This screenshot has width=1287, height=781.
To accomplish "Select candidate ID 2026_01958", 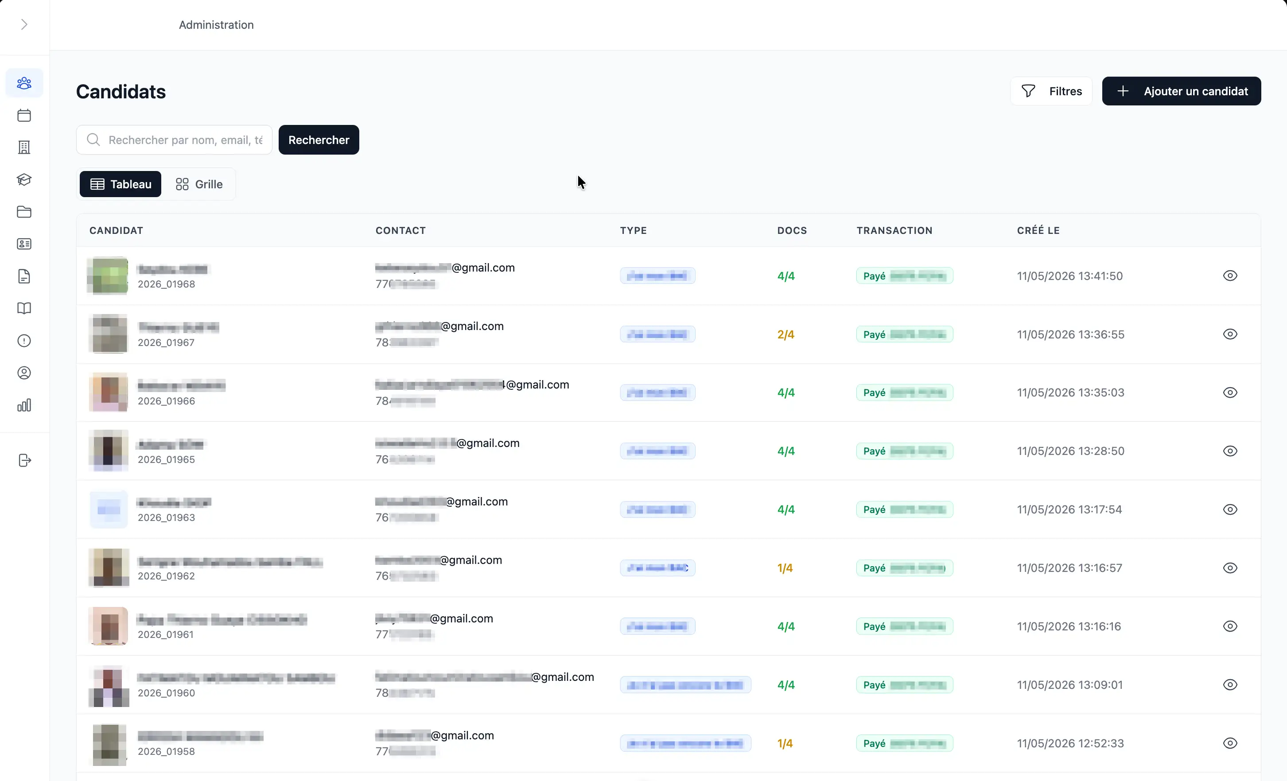I will click(x=166, y=752).
